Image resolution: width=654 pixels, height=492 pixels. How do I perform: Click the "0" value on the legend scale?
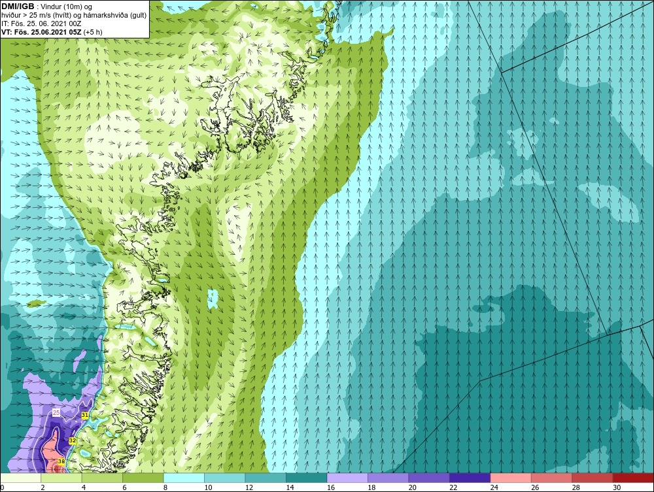[2, 487]
